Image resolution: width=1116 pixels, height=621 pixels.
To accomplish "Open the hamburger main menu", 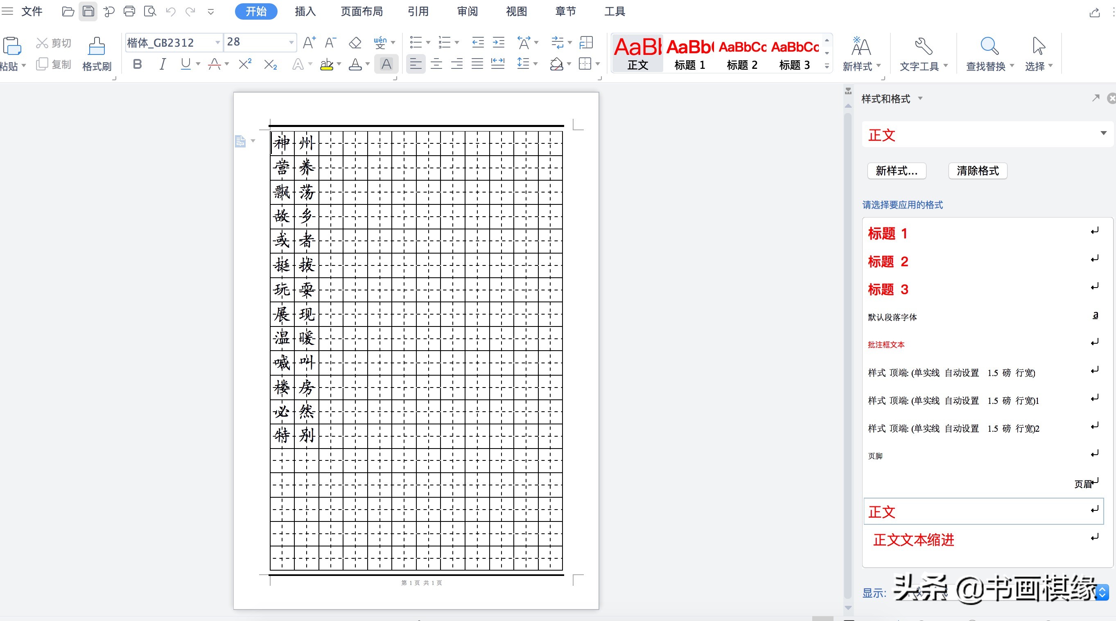I will (7, 11).
